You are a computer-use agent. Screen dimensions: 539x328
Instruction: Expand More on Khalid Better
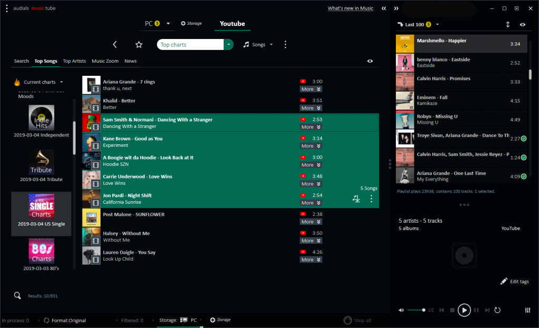pyautogui.click(x=311, y=108)
